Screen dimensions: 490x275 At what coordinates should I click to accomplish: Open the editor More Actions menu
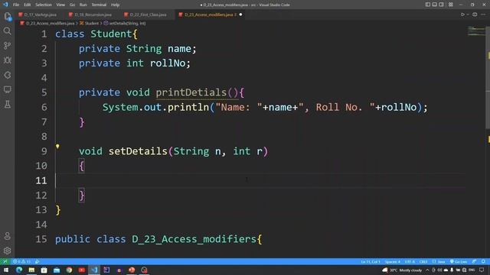[483, 15]
